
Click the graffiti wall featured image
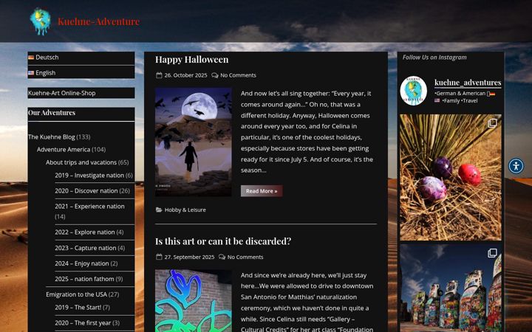tap(194, 301)
